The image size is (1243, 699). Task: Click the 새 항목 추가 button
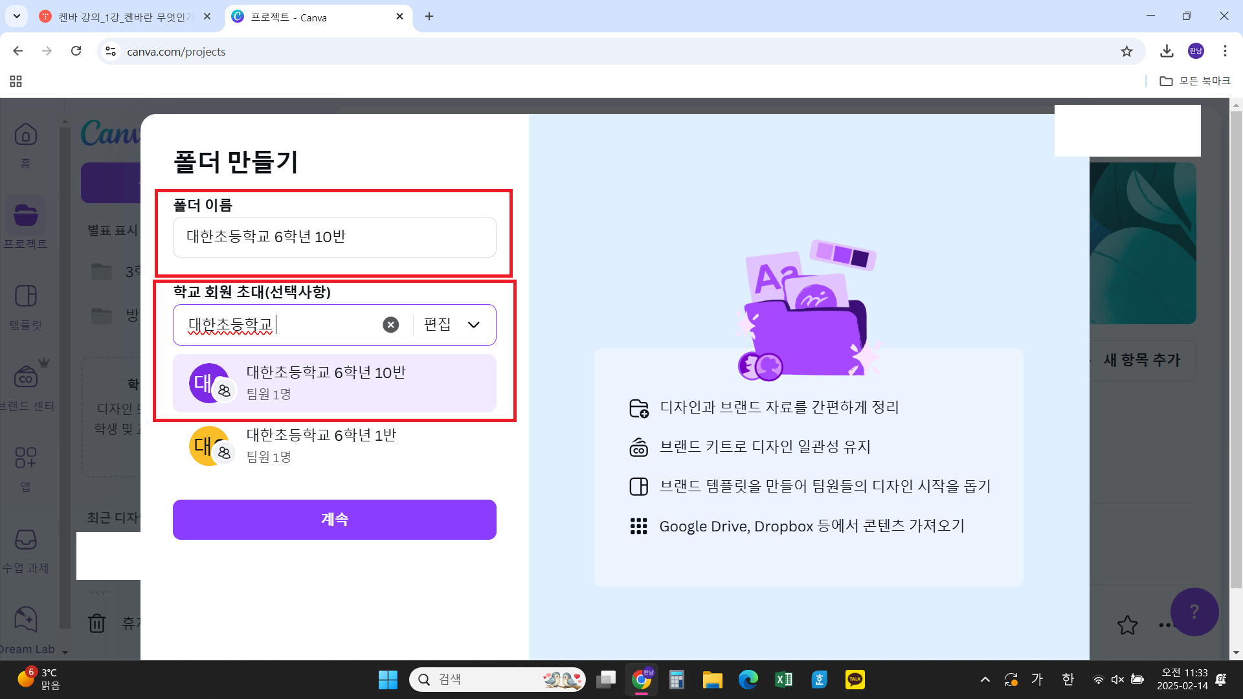point(1142,360)
